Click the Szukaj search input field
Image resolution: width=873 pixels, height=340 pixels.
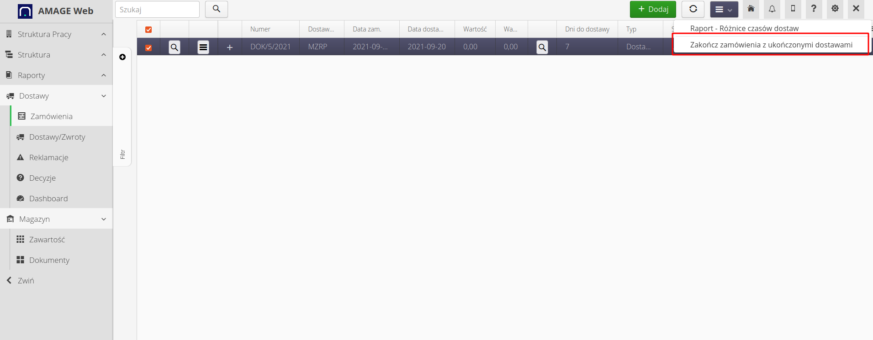pos(157,10)
